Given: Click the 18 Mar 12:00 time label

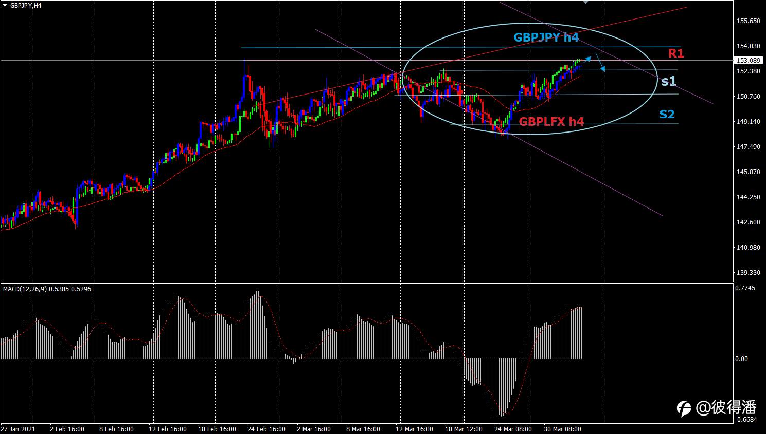Looking at the screenshot, I should 464,429.
